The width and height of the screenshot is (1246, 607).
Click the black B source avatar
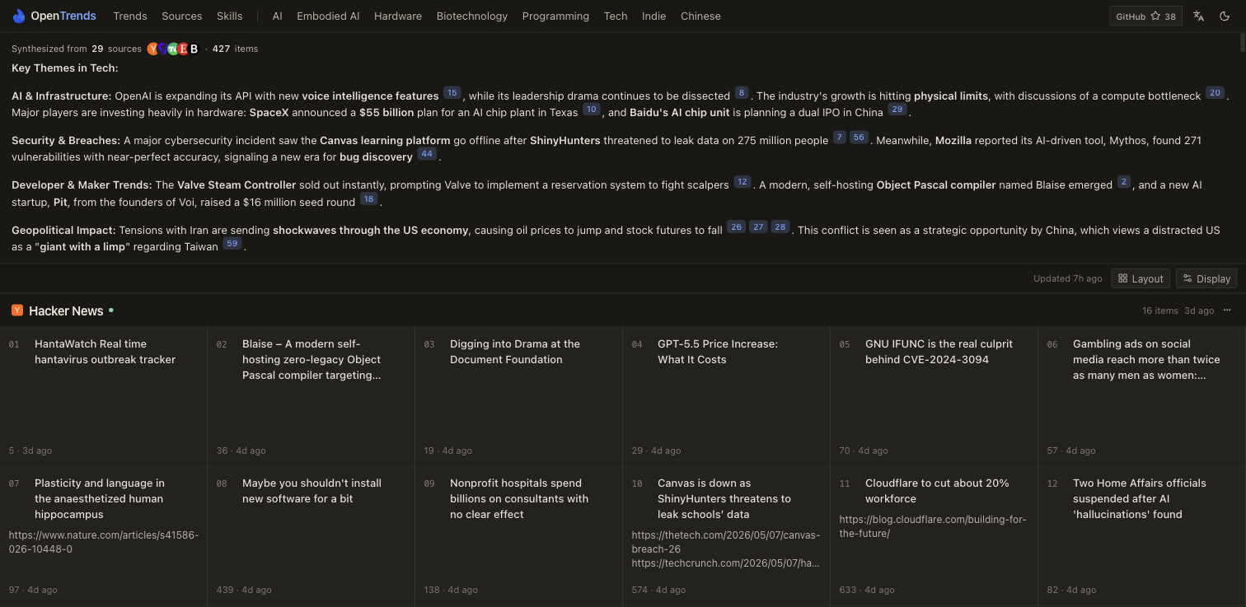tap(194, 49)
